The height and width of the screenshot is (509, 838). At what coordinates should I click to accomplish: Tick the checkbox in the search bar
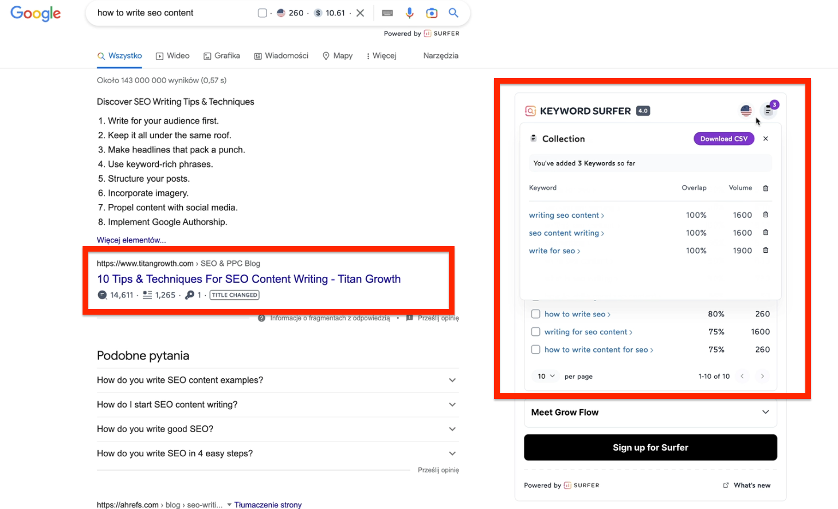click(x=262, y=13)
